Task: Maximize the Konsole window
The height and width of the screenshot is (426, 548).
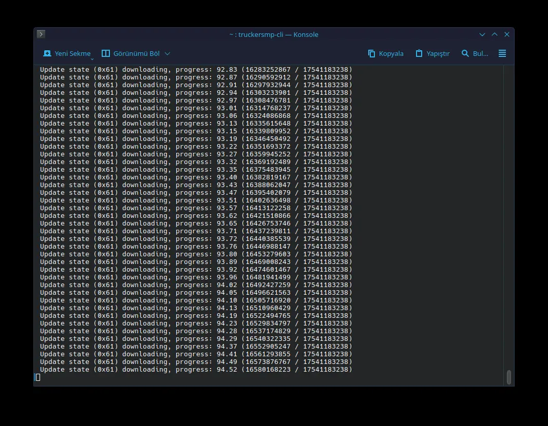Action: pos(495,34)
